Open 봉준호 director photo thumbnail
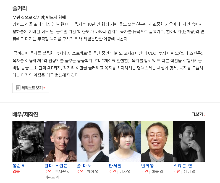 [28, 142]
